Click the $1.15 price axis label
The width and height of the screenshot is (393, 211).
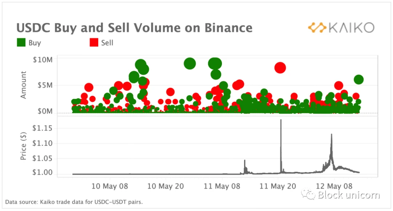(x=42, y=128)
